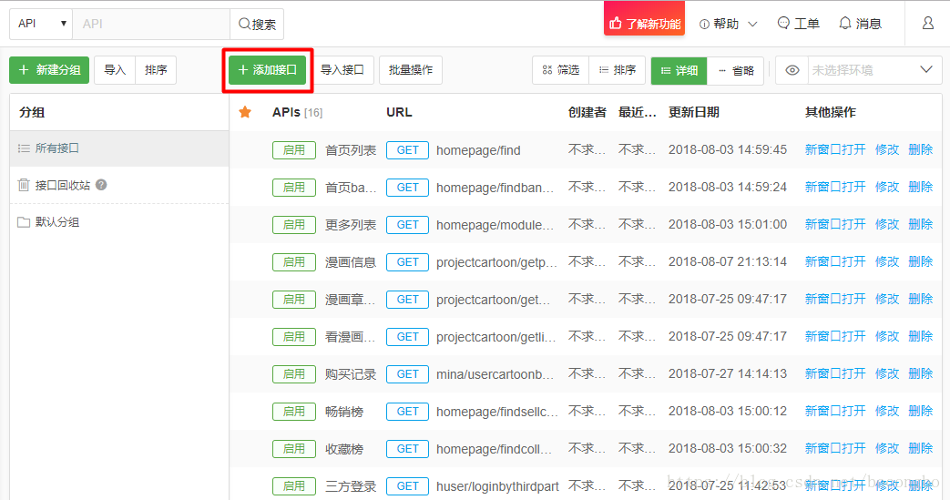Click the user profile icon
Viewport: 950px width, 500px height.
click(927, 24)
